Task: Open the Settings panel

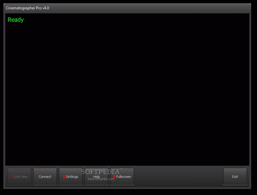Action: point(71,177)
